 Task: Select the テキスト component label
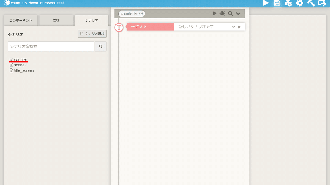150,27
